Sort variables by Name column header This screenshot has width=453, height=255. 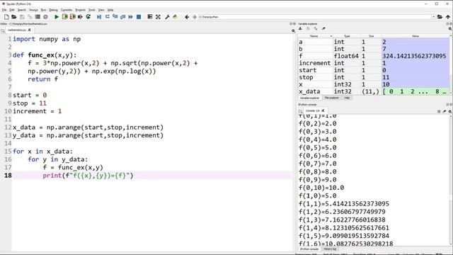click(x=314, y=36)
